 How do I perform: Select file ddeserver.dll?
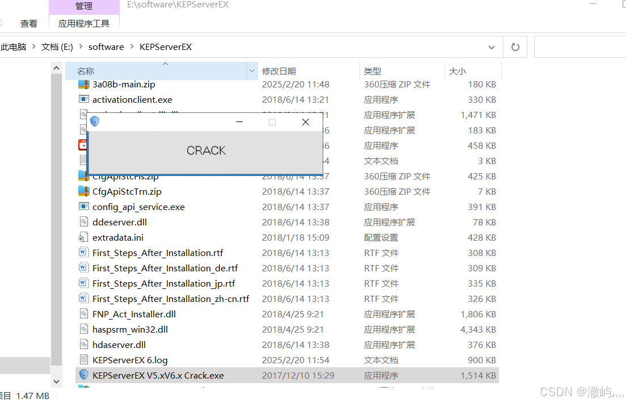120,222
